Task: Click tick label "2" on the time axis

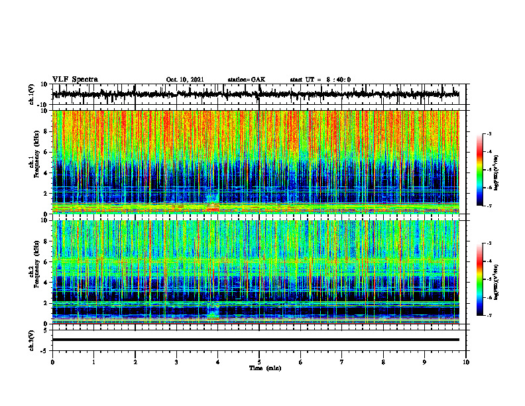Action: coord(135,362)
